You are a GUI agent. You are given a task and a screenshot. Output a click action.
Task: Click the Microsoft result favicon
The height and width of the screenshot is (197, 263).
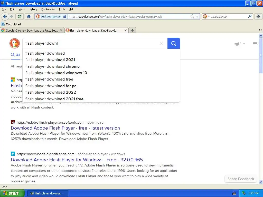tap(13, 80)
